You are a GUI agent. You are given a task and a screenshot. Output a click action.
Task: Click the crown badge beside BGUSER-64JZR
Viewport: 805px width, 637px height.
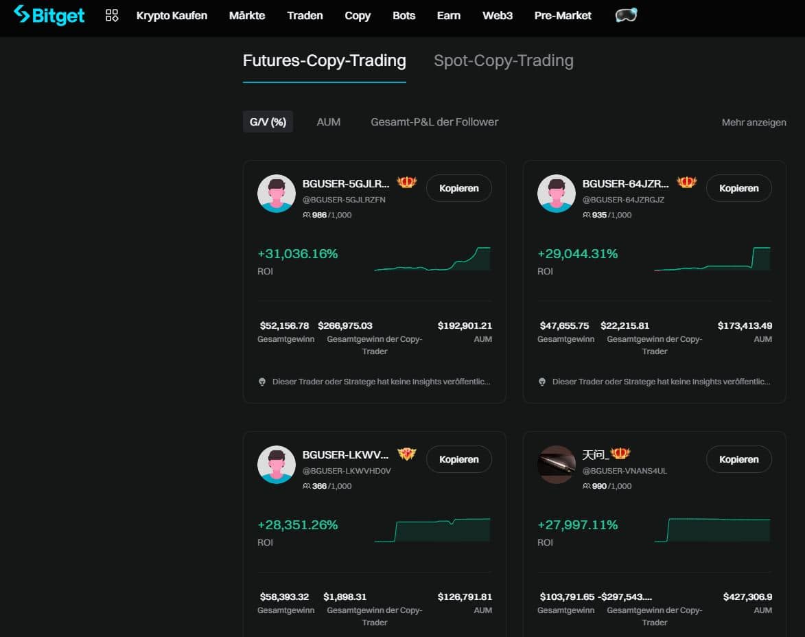[x=686, y=182]
